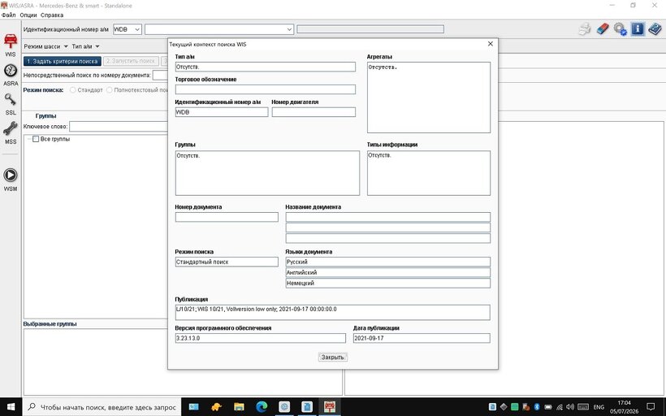Click the dialog's VIN field containing WDB
This screenshot has width=666, height=416.
click(221, 112)
